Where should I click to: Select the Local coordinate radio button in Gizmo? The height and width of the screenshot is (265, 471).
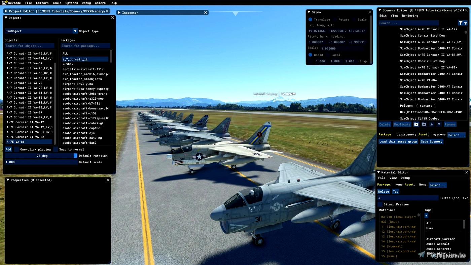(328, 55)
